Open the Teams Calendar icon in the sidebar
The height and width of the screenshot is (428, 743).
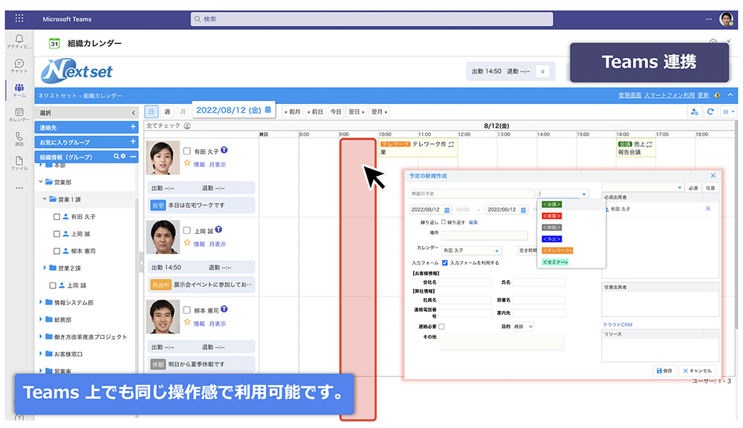[x=19, y=114]
